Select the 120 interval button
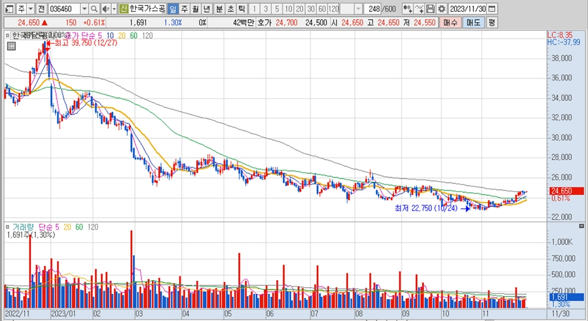Viewport: 588px width, 321px height. 333,9
